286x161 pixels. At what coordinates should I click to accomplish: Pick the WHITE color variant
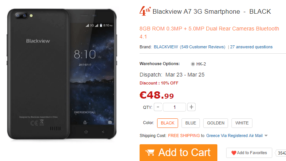coord(242,123)
